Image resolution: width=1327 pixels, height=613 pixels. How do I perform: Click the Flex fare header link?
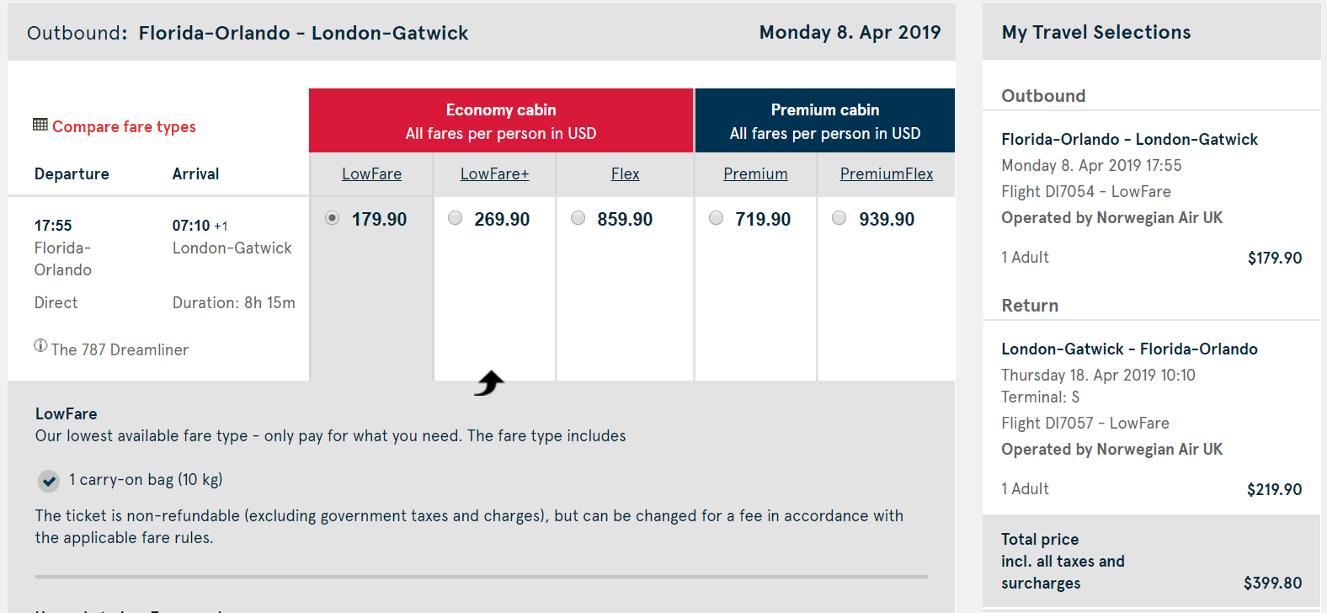click(x=625, y=174)
